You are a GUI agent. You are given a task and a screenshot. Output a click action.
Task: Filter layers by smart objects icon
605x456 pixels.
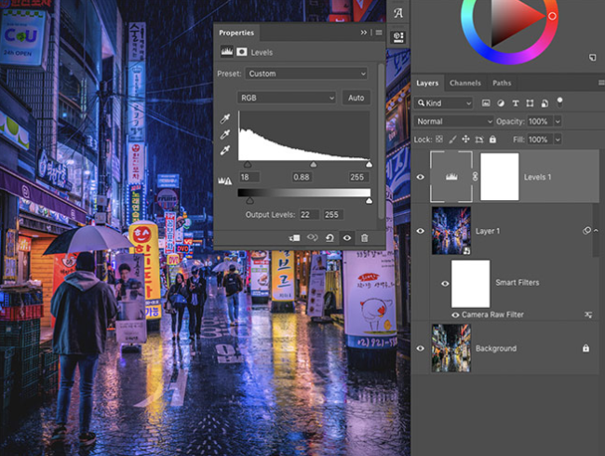coord(544,103)
